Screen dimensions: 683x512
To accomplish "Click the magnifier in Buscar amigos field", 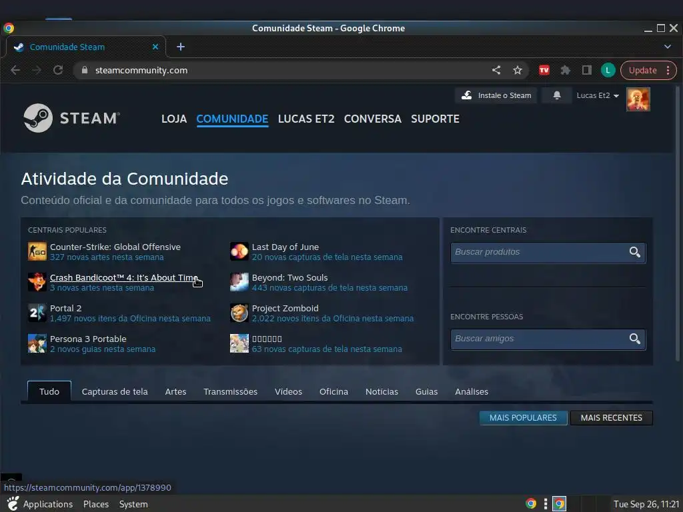I will (x=635, y=339).
